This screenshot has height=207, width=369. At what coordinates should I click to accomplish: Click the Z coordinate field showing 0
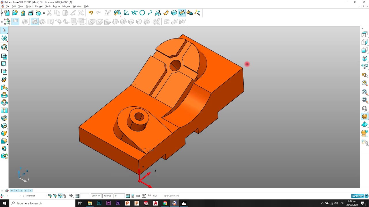119,196
